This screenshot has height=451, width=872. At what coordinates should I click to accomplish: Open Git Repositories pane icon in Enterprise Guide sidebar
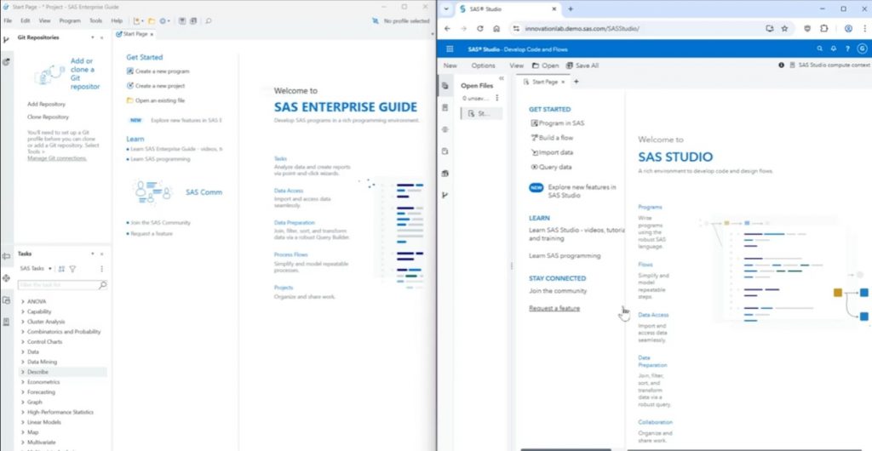(6, 39)
